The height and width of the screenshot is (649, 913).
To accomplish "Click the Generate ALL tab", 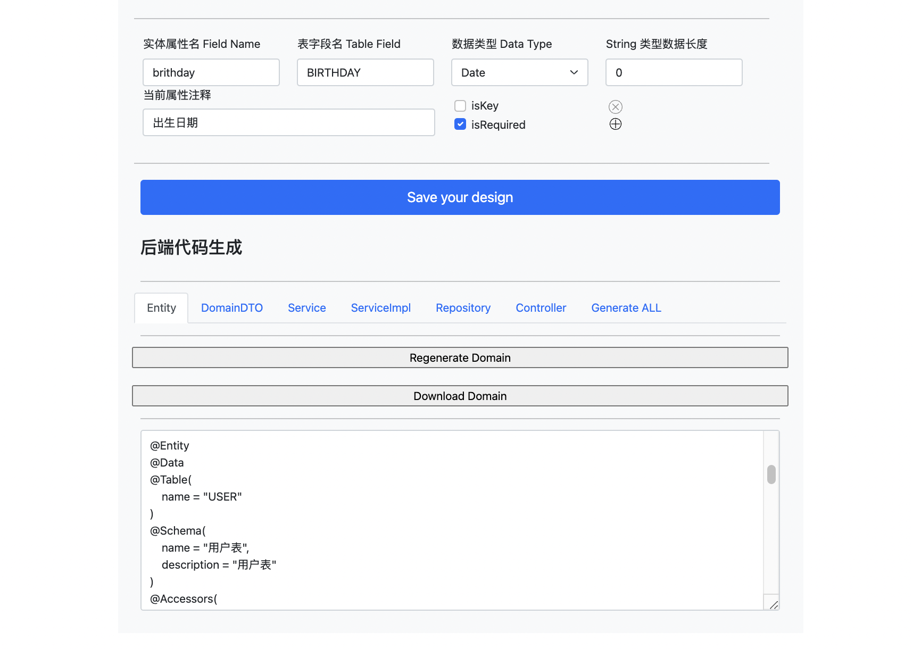I will coord(626,307).
